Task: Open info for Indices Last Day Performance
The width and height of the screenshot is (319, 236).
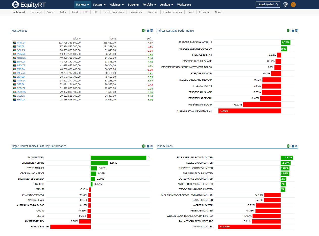Action: 293,31
